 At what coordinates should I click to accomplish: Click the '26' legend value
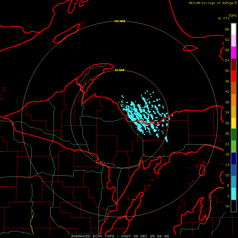coord(227,134)
